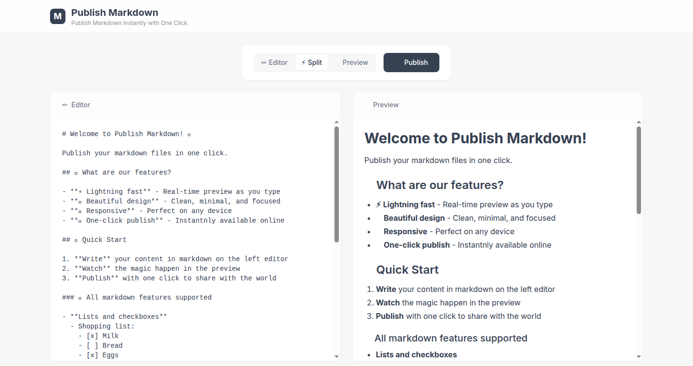Screen dimensions: 693x366
Task: Click the '# Welcome to Publish Markdown!' editor line
Action: click(127, 134)
